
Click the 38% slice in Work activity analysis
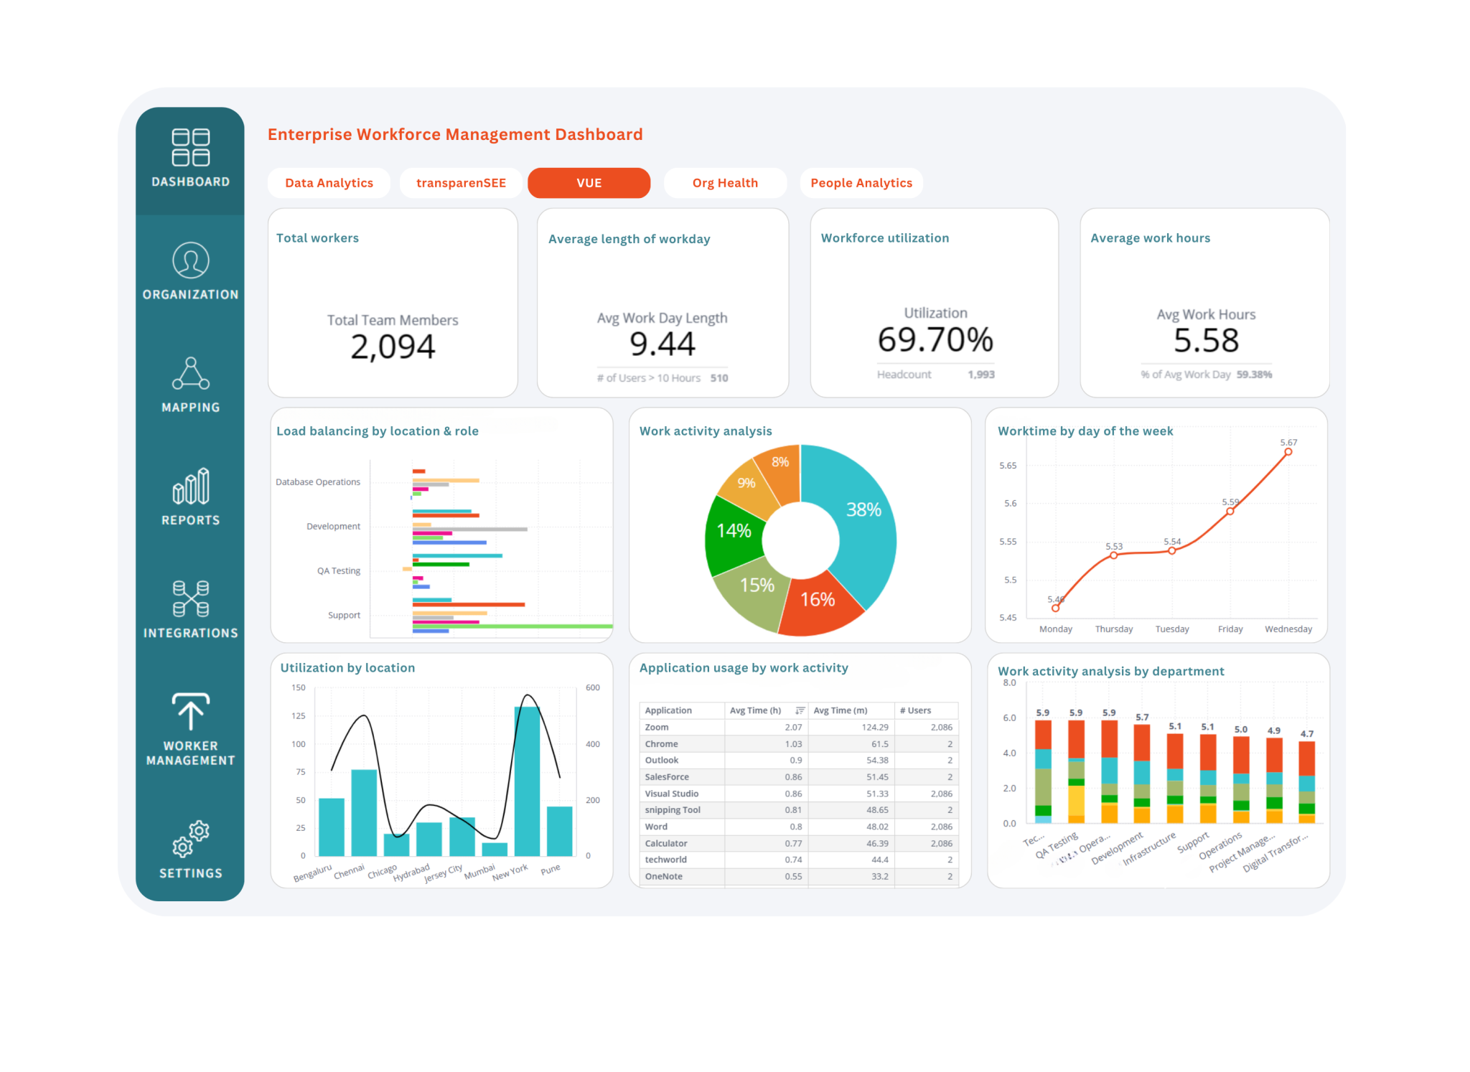point(865,509)
